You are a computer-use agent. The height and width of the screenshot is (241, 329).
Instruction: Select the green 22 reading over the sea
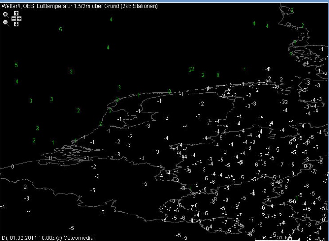click(191, 69)
